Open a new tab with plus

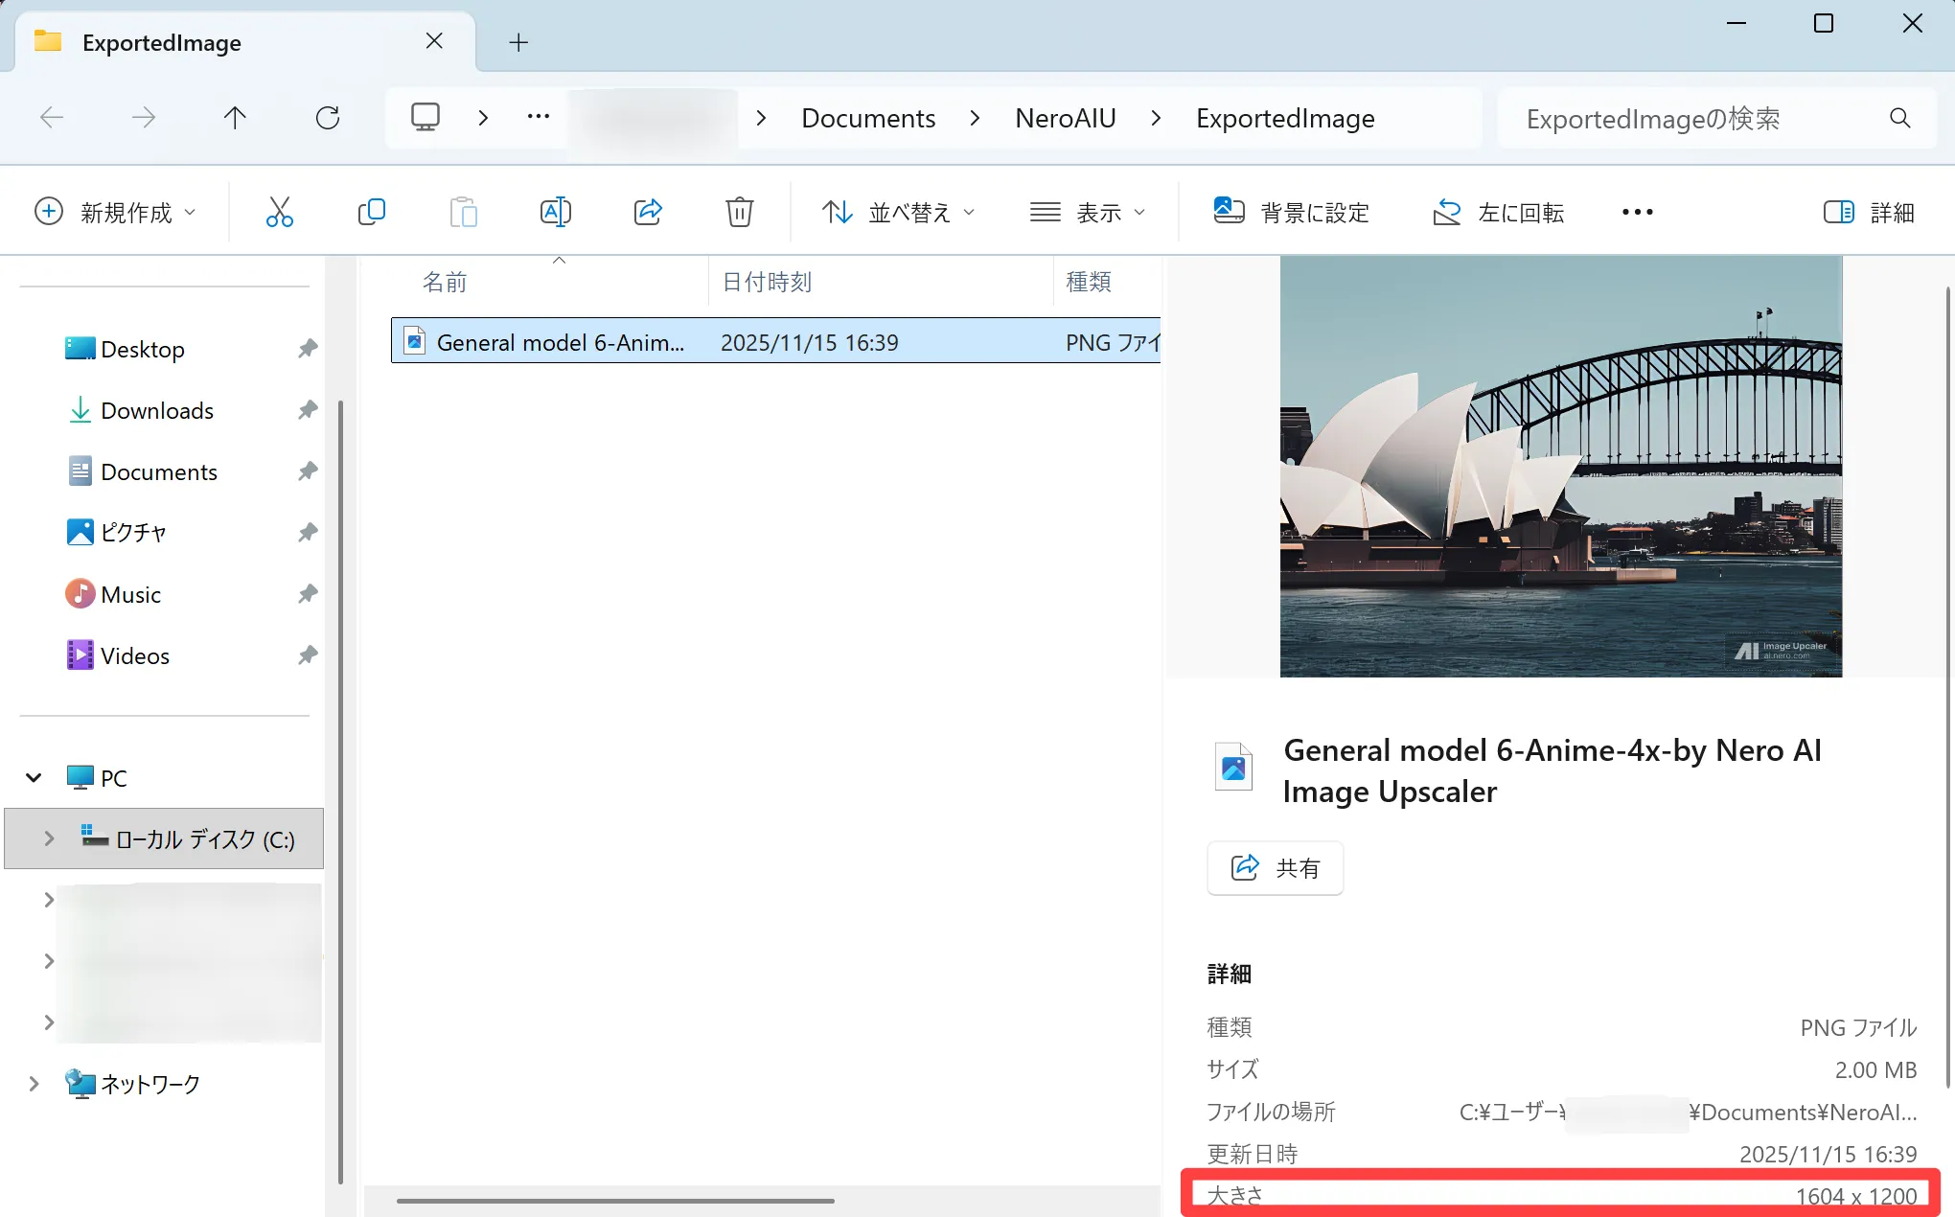(x=518, y=42)
